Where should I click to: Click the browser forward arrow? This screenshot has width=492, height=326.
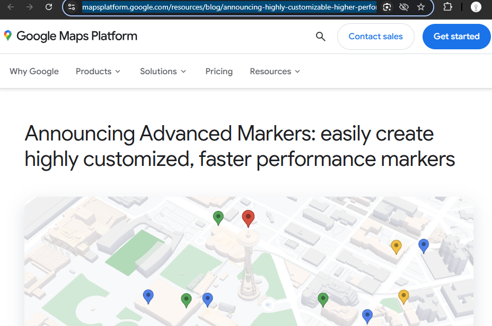[x=30, y=7]
